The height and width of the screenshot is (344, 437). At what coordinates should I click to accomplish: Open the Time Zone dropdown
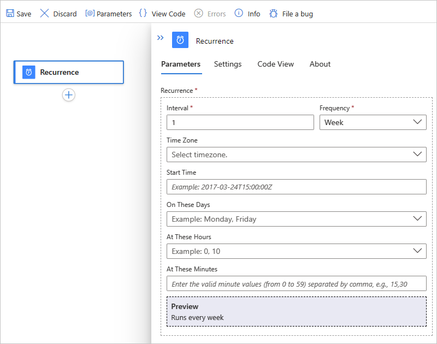pos(296,155)
